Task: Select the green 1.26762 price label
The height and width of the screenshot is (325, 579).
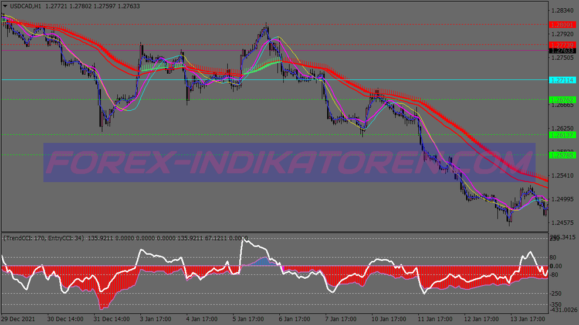Action: coord(563,100)
